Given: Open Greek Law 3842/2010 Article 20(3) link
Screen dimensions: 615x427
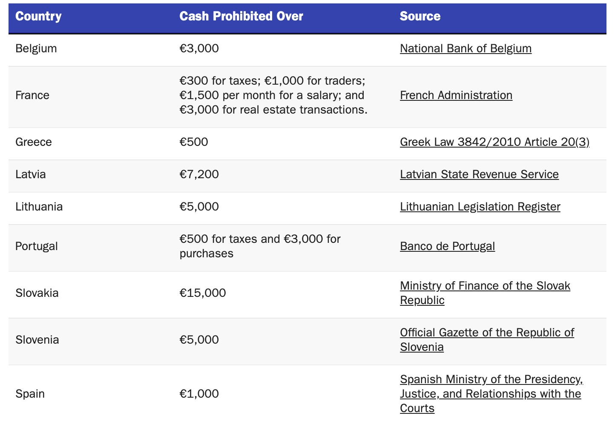Looking at the screenshot, I should point(494,142).
